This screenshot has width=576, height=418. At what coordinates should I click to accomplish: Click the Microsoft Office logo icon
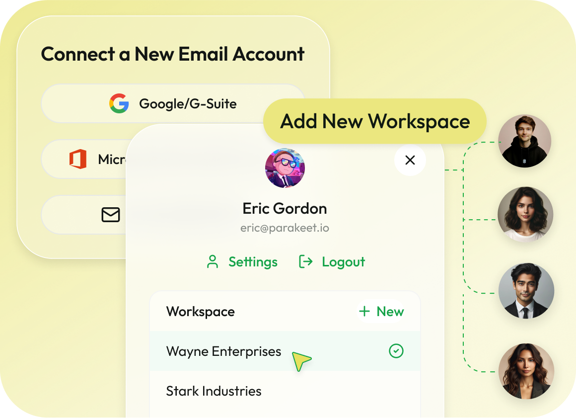pos(78,159)
